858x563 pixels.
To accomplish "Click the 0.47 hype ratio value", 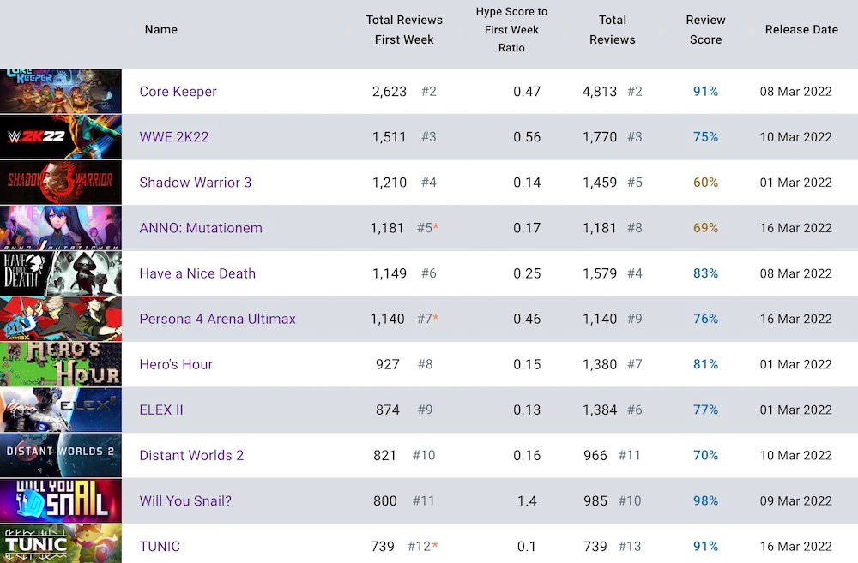I will pos(527,92).
